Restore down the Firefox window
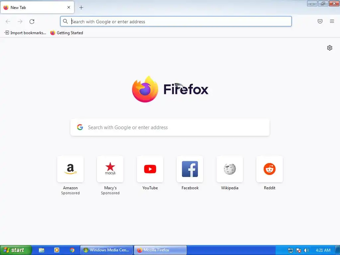The height and width of the screenshot is (255, 340). click(323, 3)
